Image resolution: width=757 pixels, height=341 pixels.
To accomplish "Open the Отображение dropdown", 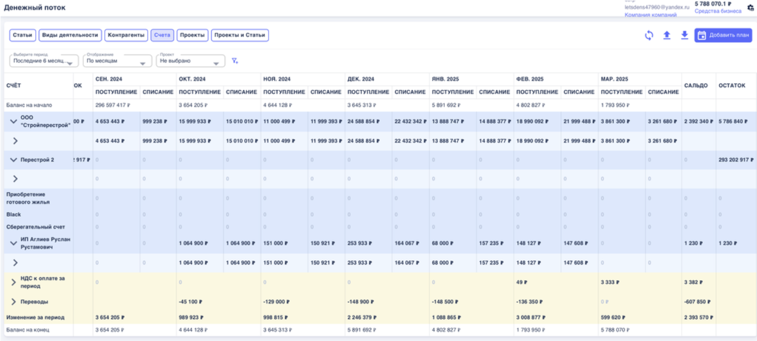I will 117,61.
